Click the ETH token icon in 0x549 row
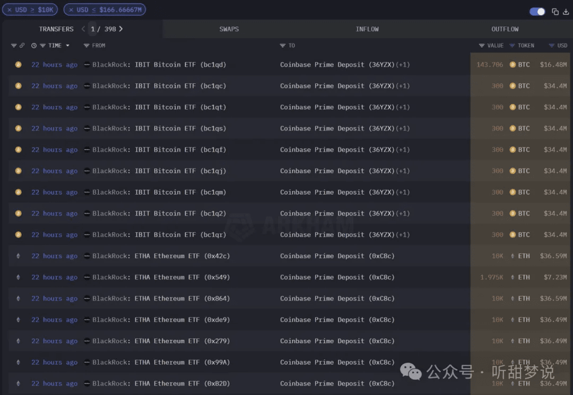Viewport: 573px width, 395px height. pos(513,277)
